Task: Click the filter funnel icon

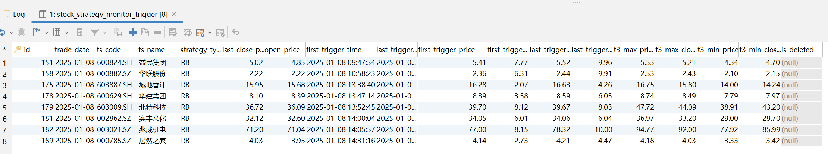Action: tap(95, 32)
